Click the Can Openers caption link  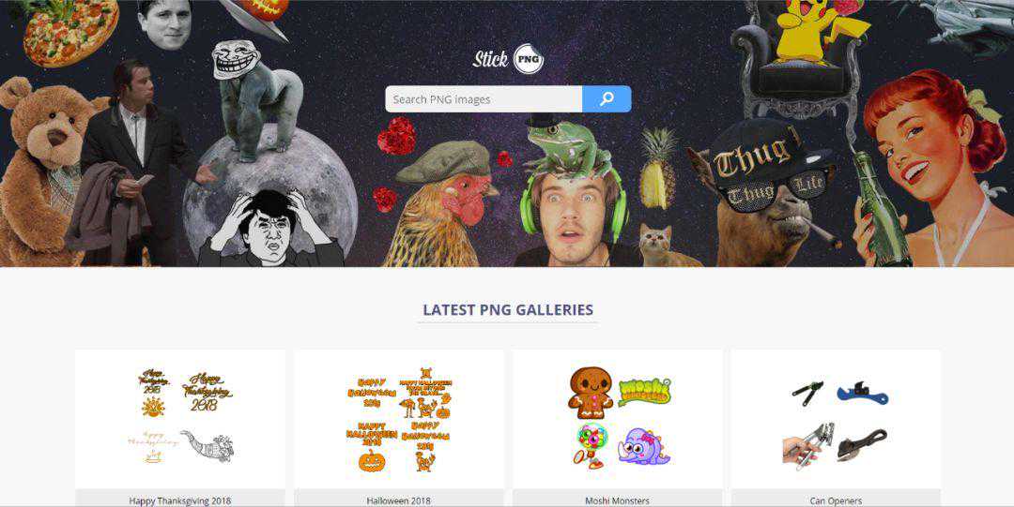(x=836, y=500)
